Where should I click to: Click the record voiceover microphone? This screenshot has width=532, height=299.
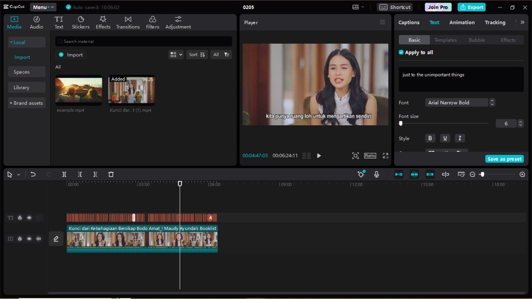click(x=376, y=174)
